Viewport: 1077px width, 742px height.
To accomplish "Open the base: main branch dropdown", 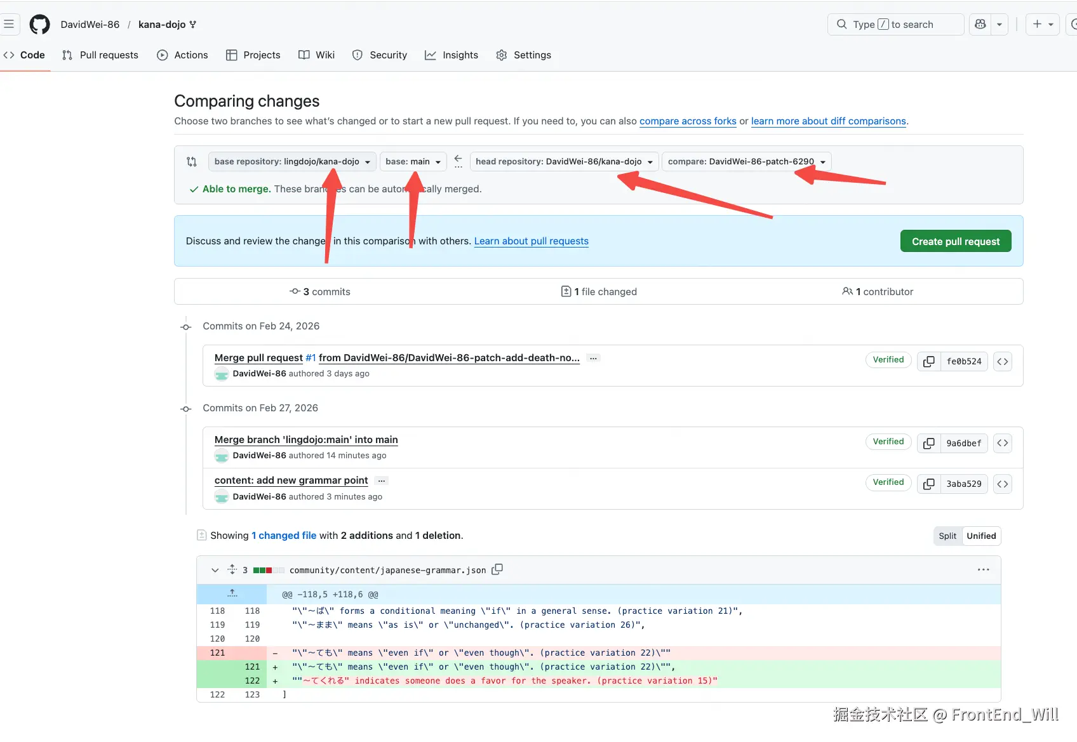I will [413, 162].
